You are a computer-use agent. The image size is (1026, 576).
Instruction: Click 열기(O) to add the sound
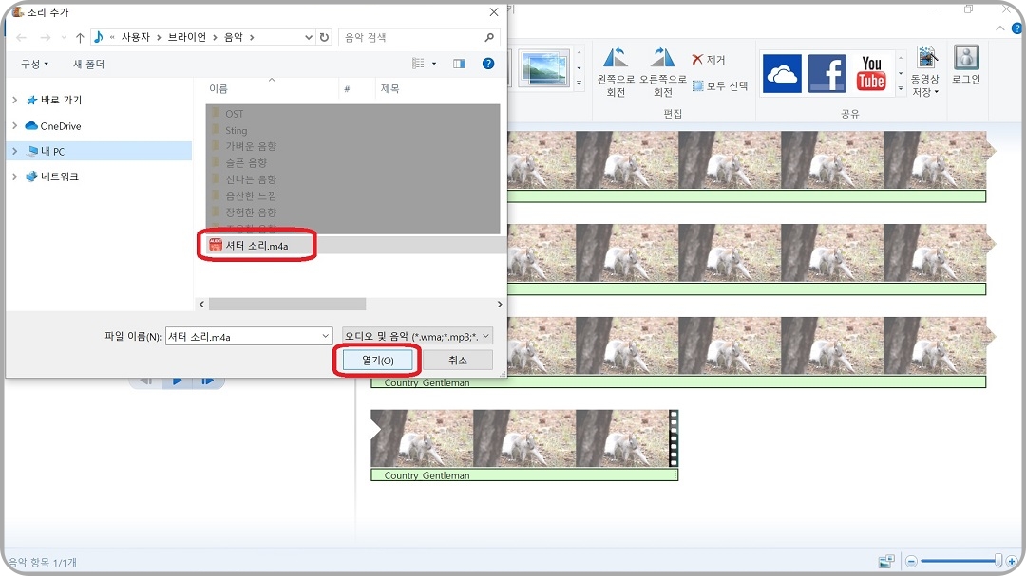tap(376, 359)
